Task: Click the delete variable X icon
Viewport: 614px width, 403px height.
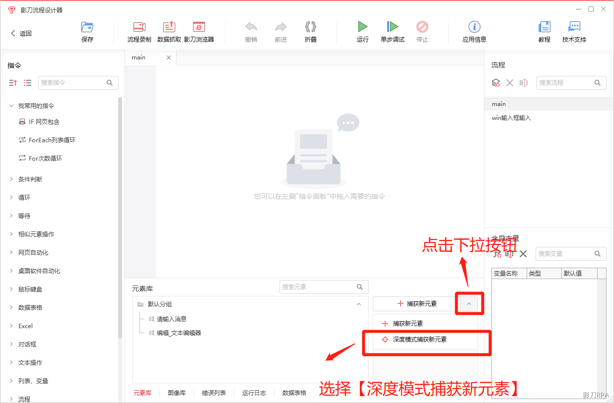Action: tap(523, 254)
